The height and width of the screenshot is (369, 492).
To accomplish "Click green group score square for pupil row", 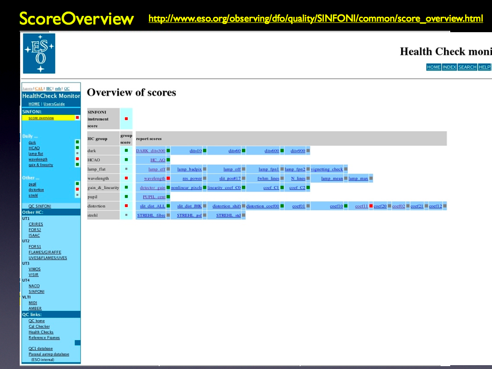I will click(x=126, y=197).
